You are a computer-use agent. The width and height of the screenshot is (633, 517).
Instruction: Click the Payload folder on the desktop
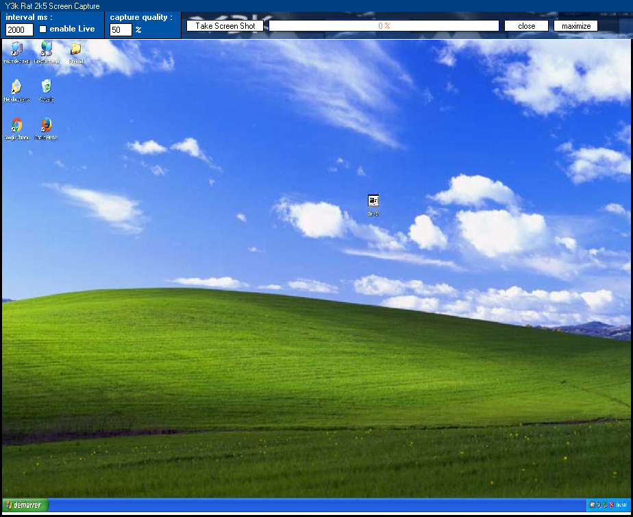[76, 49]
